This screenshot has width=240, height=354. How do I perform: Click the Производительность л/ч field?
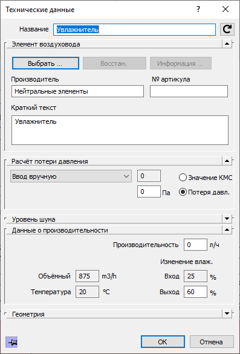(195, 245)
